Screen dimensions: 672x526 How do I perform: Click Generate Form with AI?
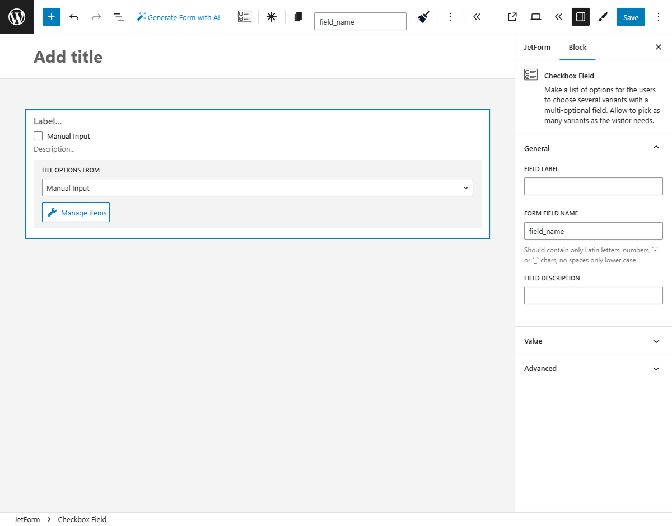(x=179, y=17)
